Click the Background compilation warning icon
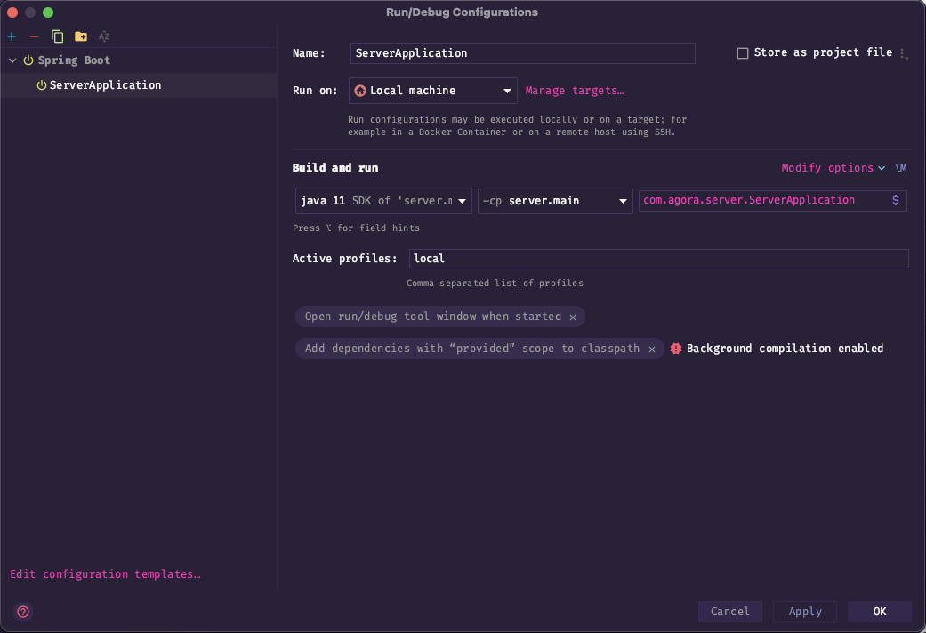Viewport: 926px width, 633px height. 676,349
